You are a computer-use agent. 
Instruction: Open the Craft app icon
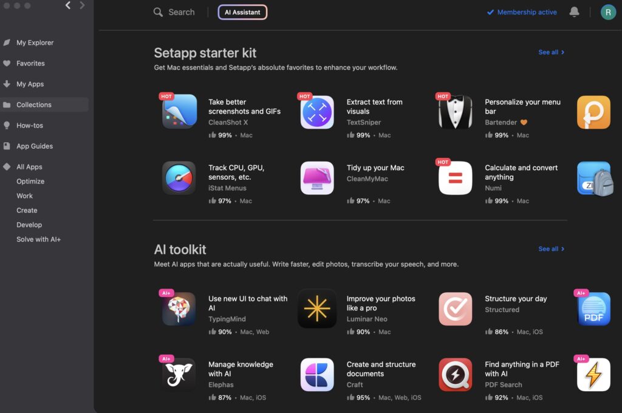click(317, 375)
